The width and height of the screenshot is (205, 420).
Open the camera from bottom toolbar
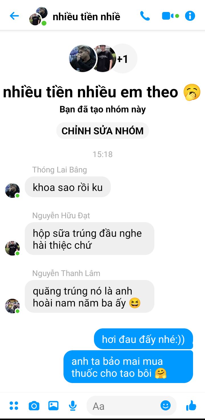click(34, 406)
